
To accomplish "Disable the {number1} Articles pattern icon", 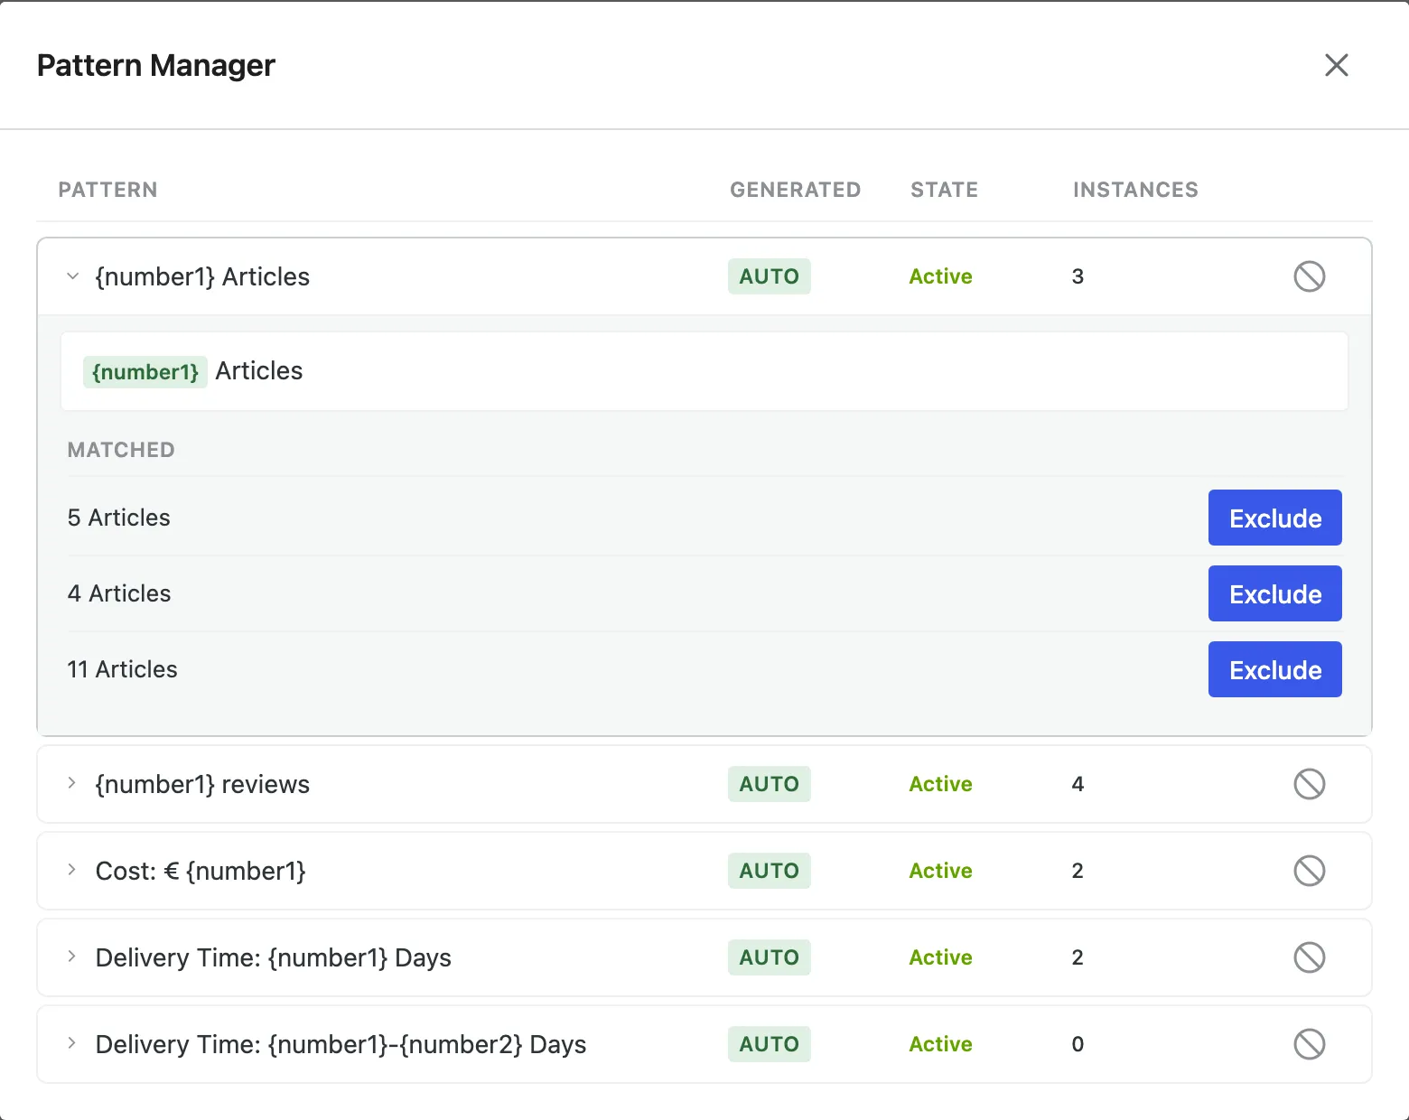I will coord(1309,276).
